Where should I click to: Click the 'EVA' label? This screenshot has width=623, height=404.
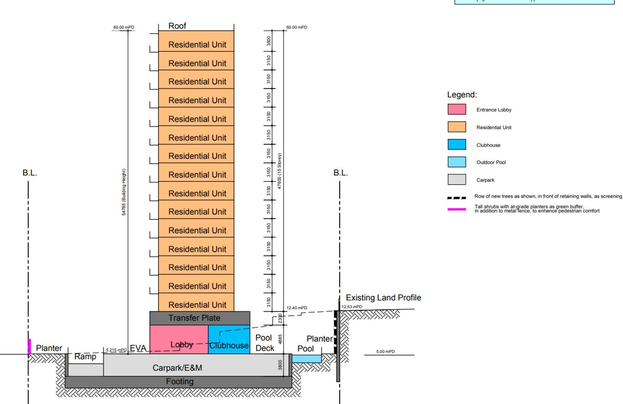(138, 348)
